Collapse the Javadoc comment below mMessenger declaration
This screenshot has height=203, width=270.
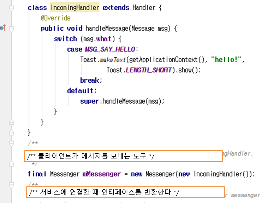coord(12,185)
